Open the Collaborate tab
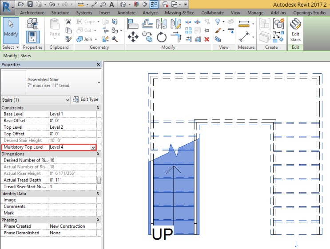The width and height of the screenshot is (330, 249). coord(212,13)
